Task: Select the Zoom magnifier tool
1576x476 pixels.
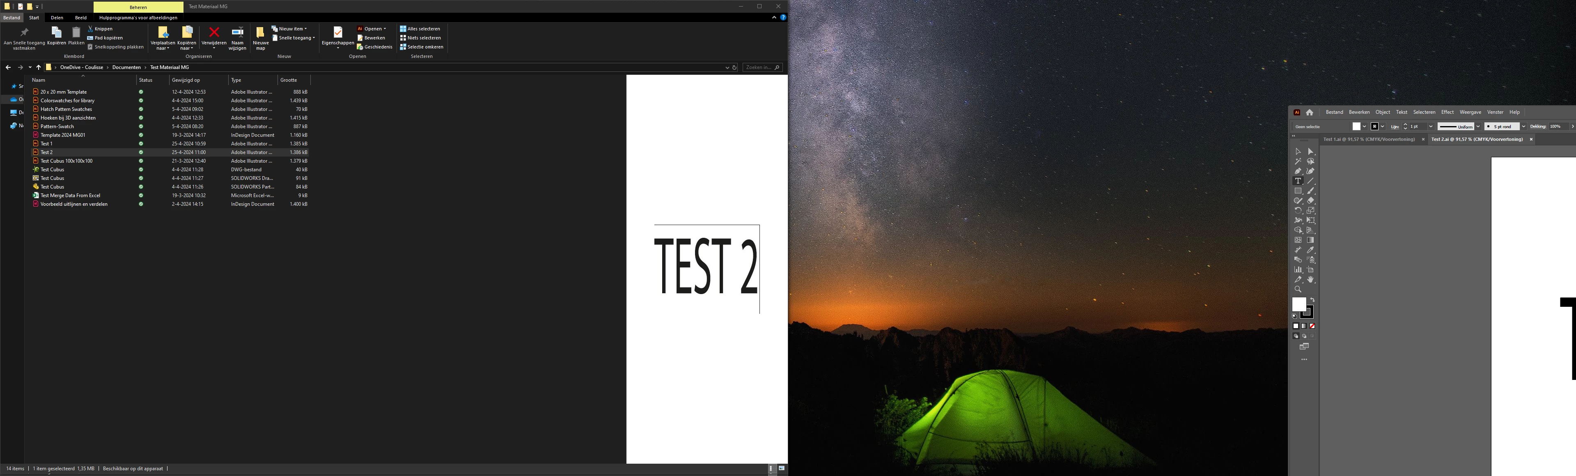Action: click(x=1298, y=290)
